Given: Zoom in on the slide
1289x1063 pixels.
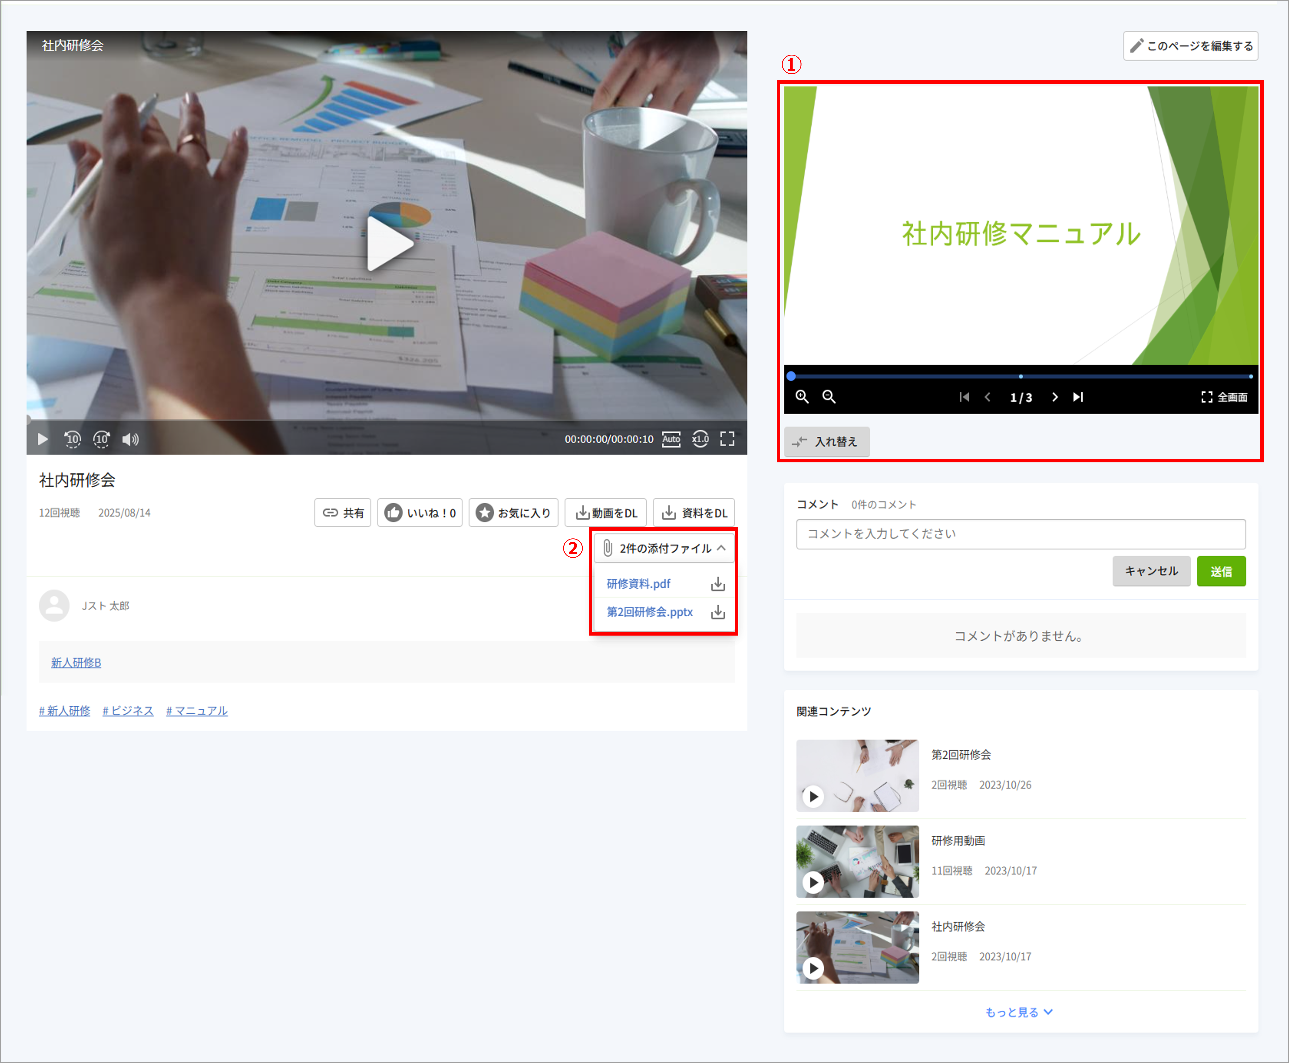Looking at the screenshot, I should coord(802,397).
